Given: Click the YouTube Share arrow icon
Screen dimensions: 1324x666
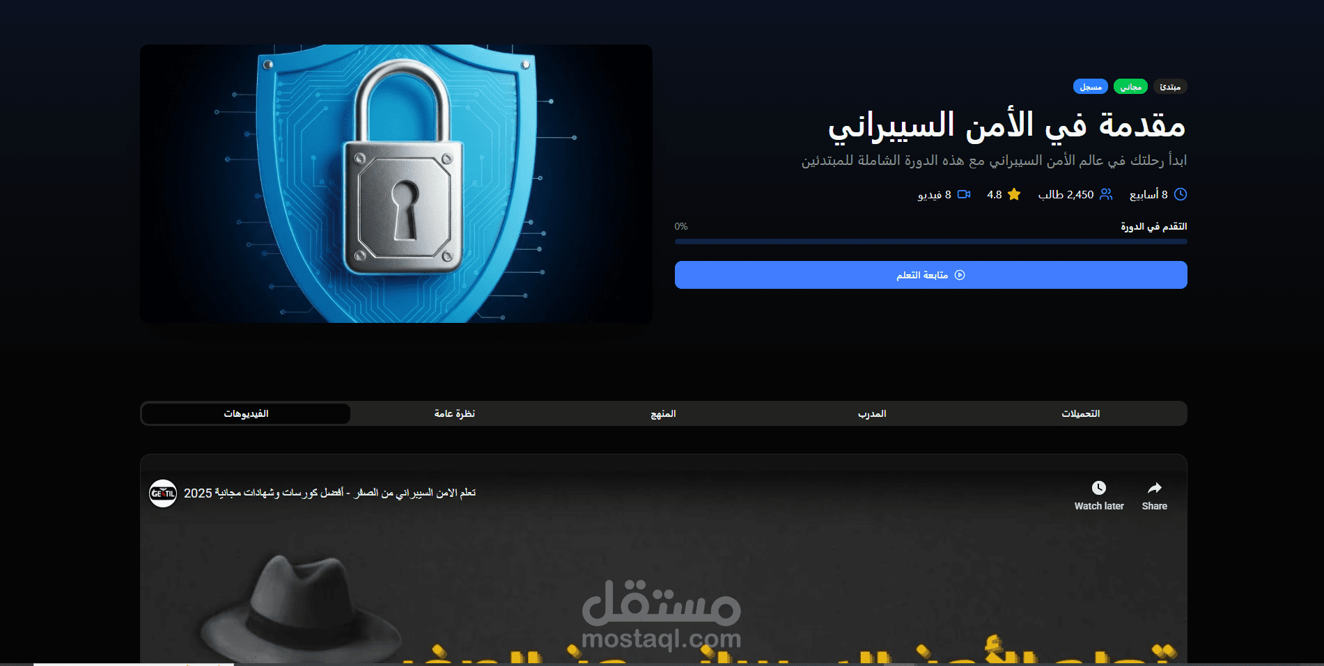Looking at the screenshot, I should tap(1154, 488).
